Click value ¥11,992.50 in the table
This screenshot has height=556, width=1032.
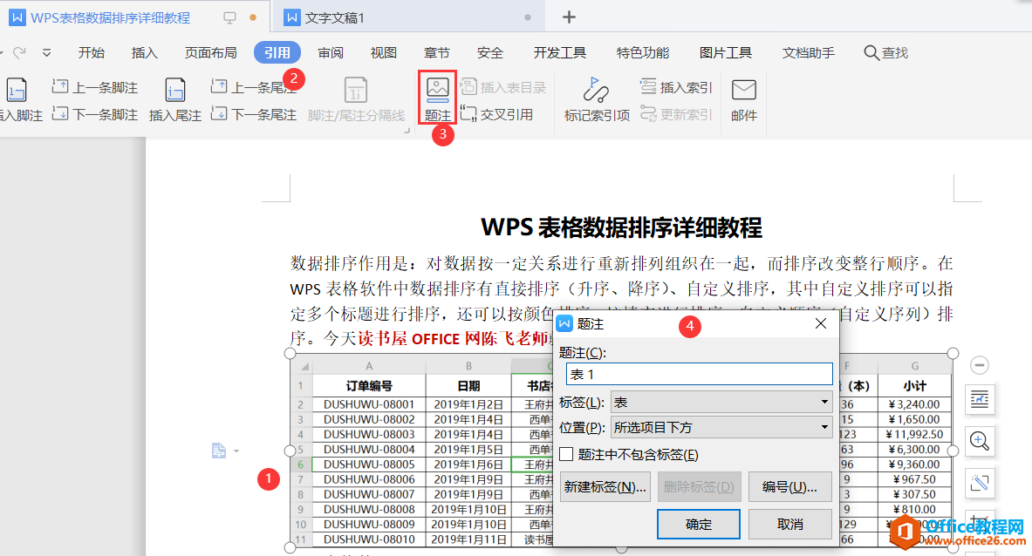tap(915, 434)
